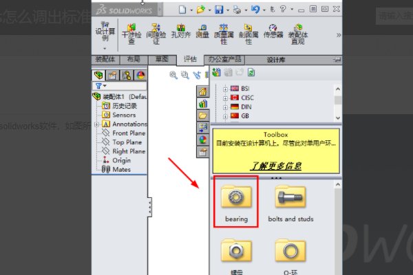Switch to the 办公室产品 tab
The width and height of the screenshot is (413, 275).
click(224, 59)
